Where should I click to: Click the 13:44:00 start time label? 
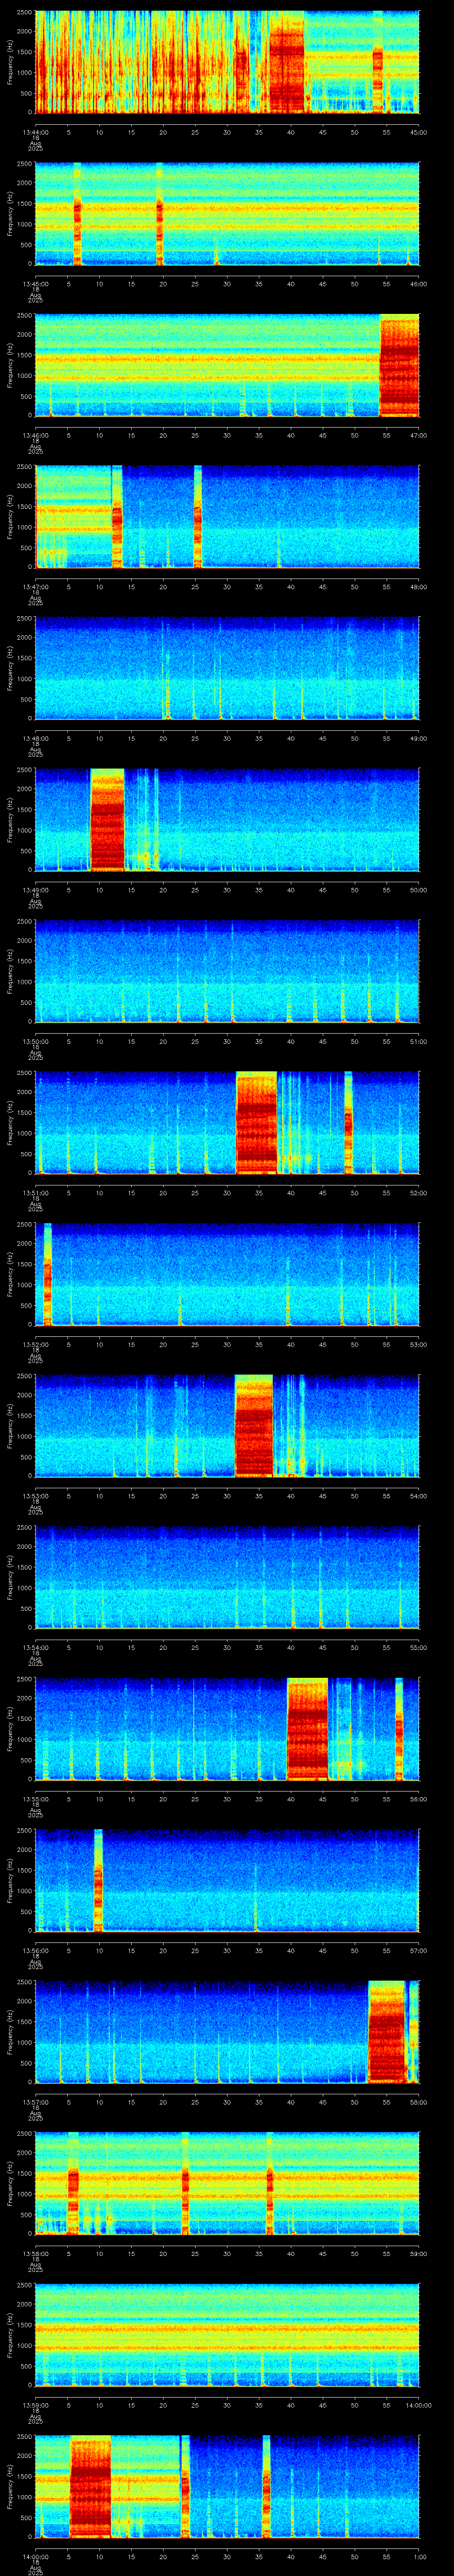click(36, 132)
